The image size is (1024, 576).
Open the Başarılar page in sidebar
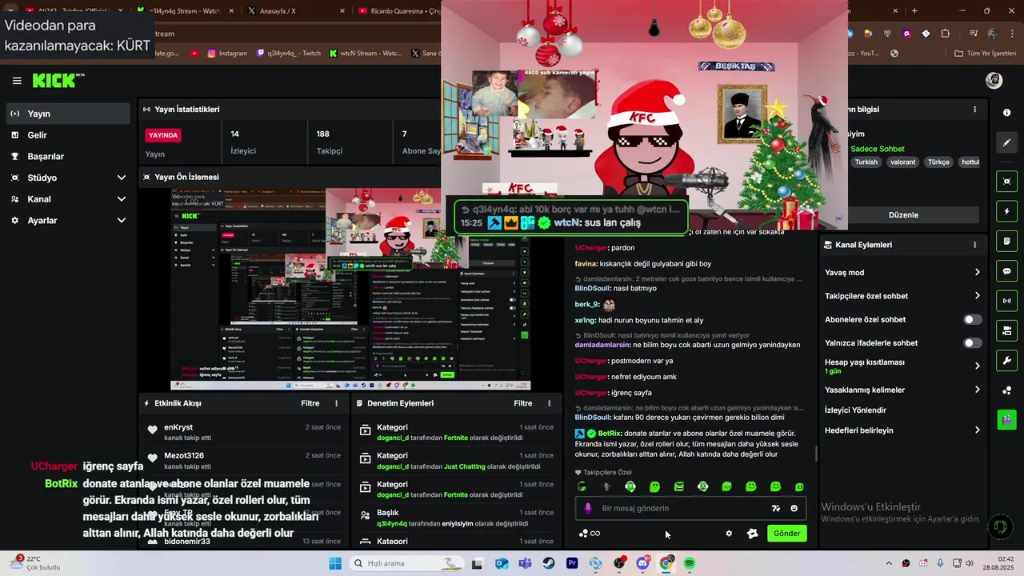coord(68,156)
